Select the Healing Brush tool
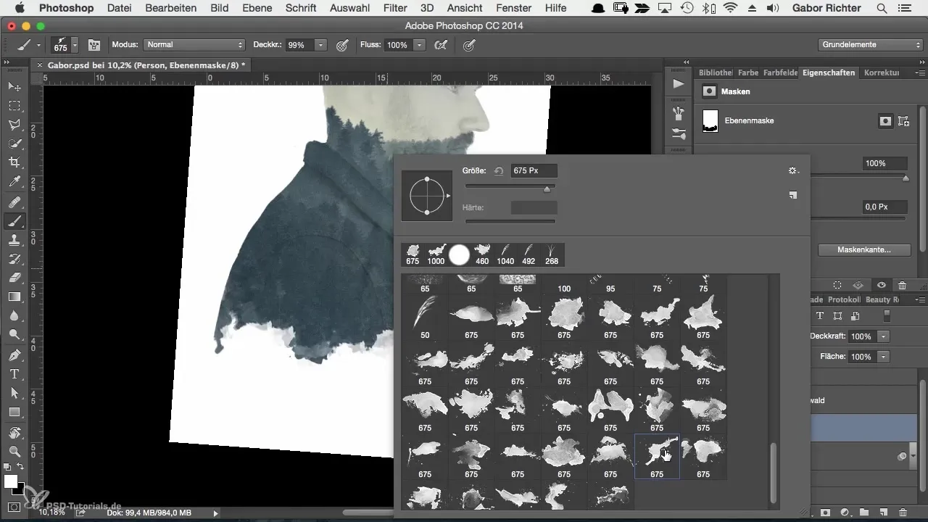 point(14,203)
